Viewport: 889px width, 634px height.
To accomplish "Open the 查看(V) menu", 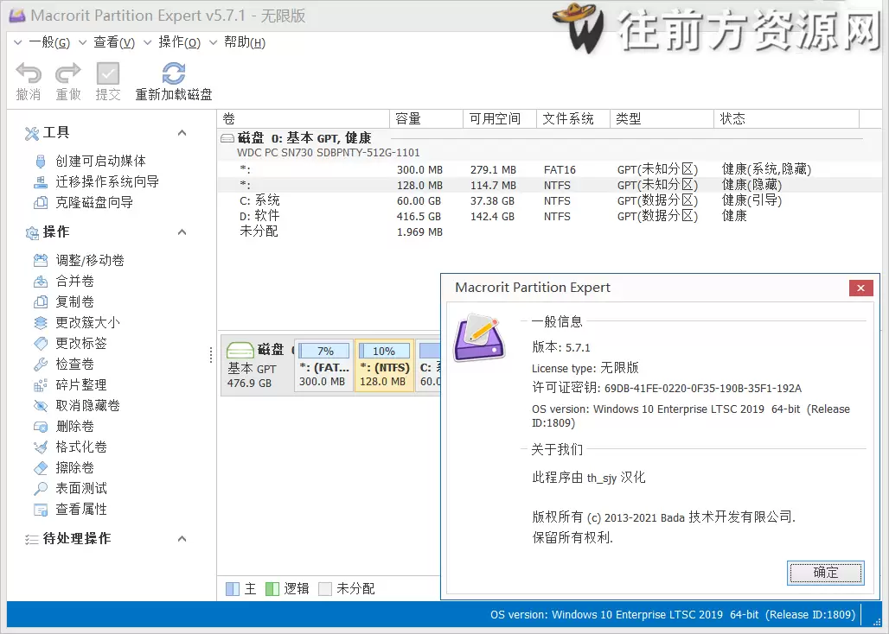I will pyautogui.click(x=114, y=42).
